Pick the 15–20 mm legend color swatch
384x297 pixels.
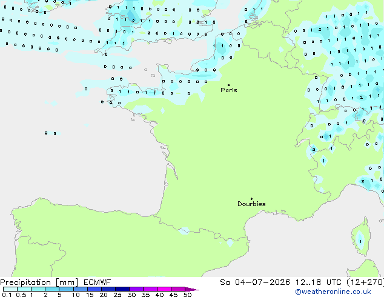coord(94,289)
